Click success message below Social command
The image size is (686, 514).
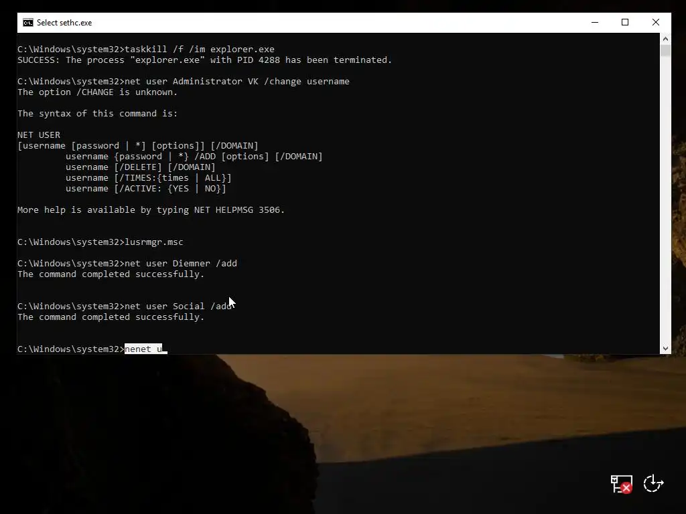tap(111, 317)
